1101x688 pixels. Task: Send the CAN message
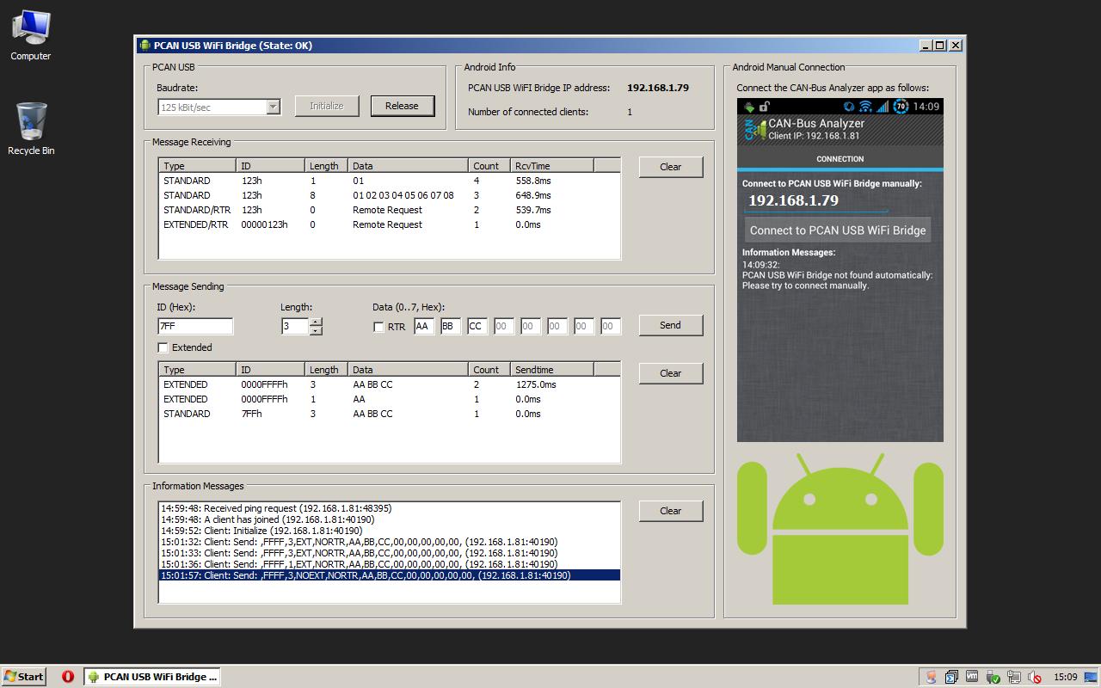(x=670, y=325)
